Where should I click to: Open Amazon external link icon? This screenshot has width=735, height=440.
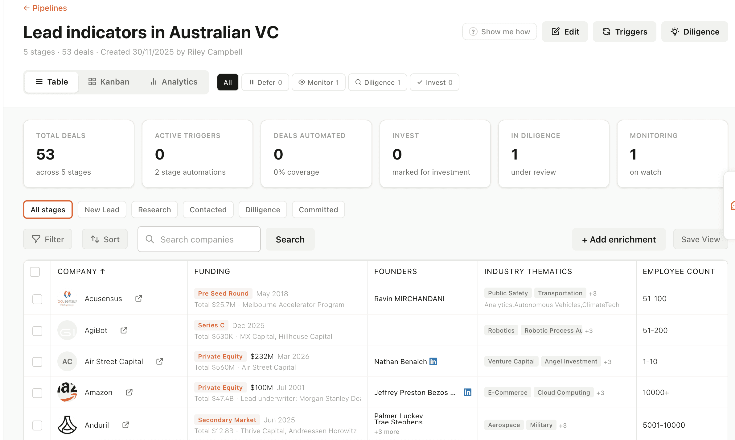click(x=129, y=392)
